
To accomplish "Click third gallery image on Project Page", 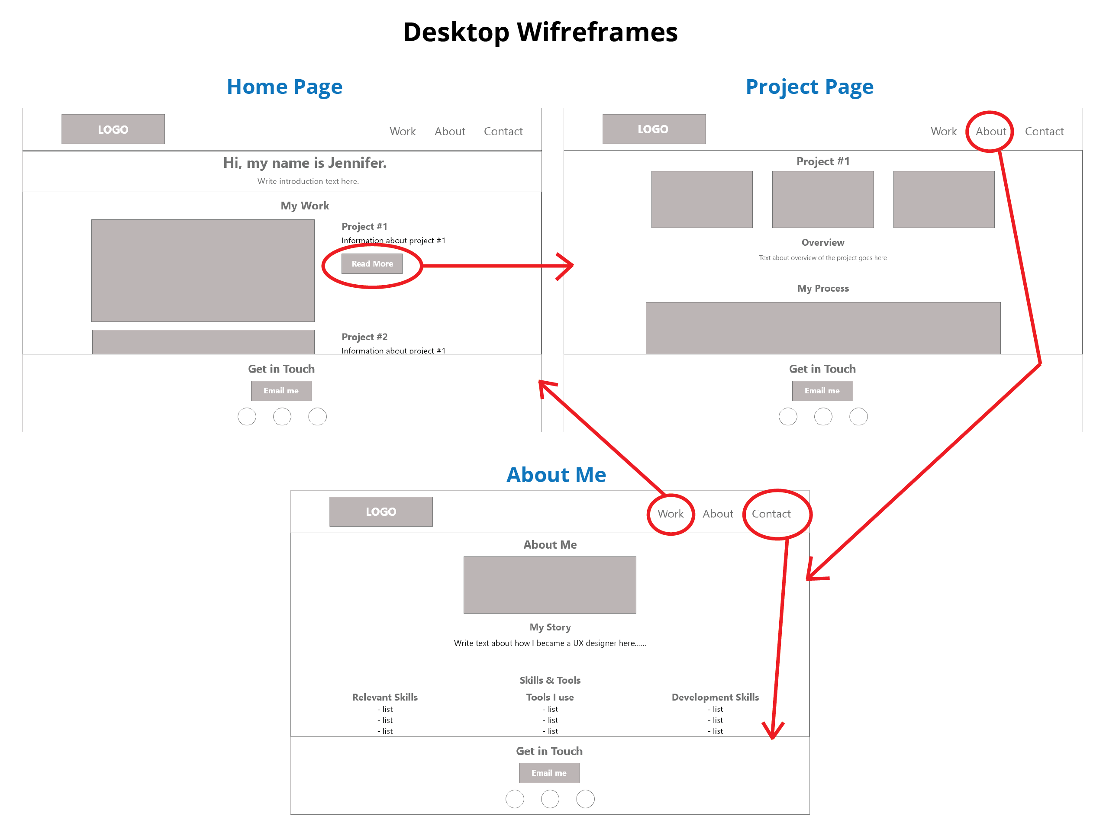I will tap(944, 199).
